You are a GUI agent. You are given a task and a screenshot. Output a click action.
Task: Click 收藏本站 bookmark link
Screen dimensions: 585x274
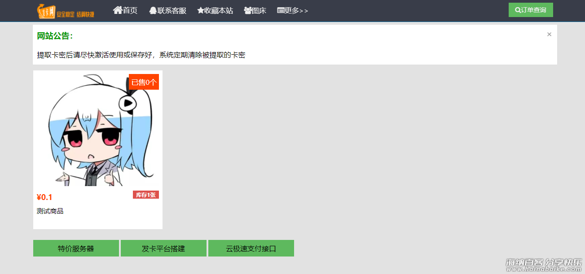tap(215, 10)
